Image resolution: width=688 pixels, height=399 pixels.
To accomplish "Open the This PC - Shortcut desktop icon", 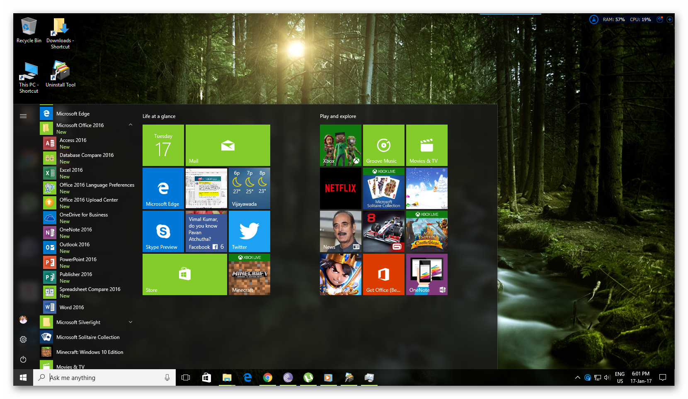I will (x=29, y=77).
